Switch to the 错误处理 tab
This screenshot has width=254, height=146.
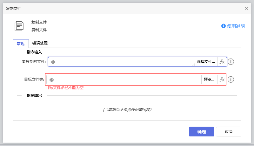tap(40, 43)
